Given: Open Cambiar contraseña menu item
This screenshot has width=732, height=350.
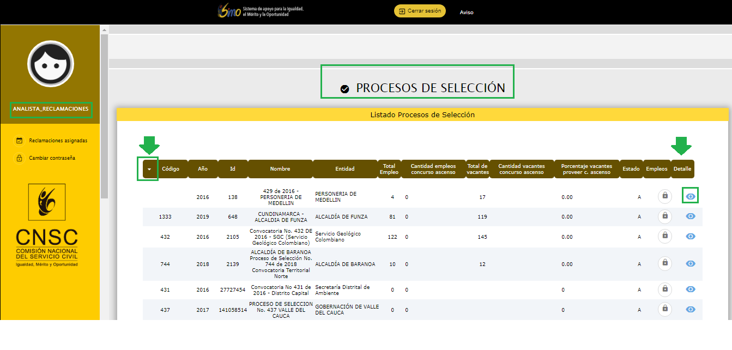Looking at the screenshot, I should [52, 158].
